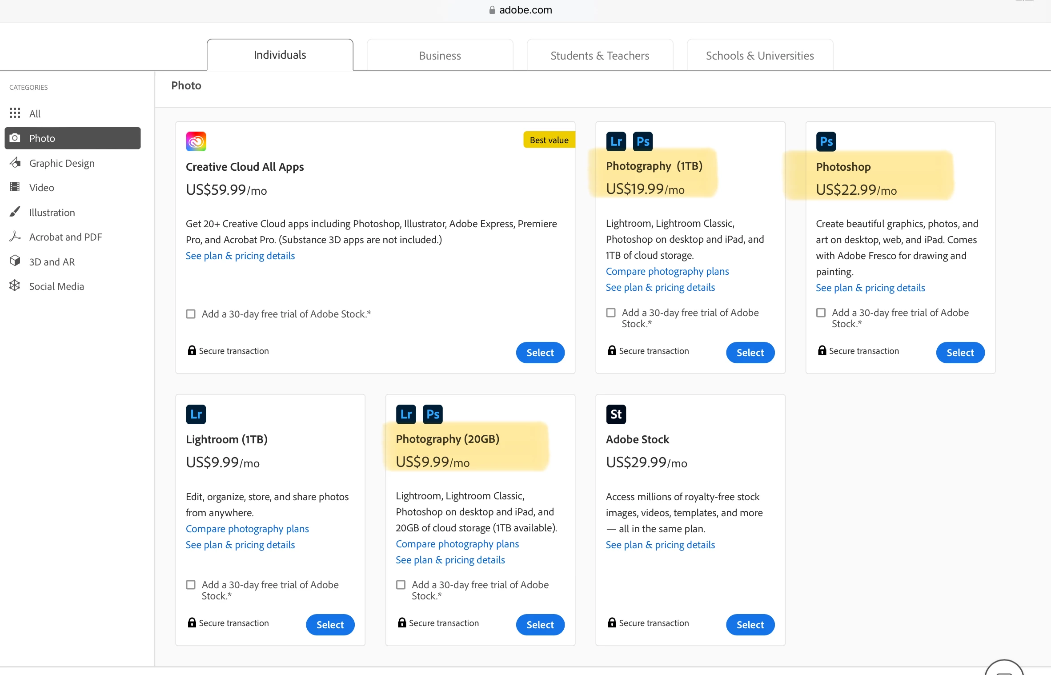
Task: Select the Adobe Stock plan
Action: pos(750,625)
